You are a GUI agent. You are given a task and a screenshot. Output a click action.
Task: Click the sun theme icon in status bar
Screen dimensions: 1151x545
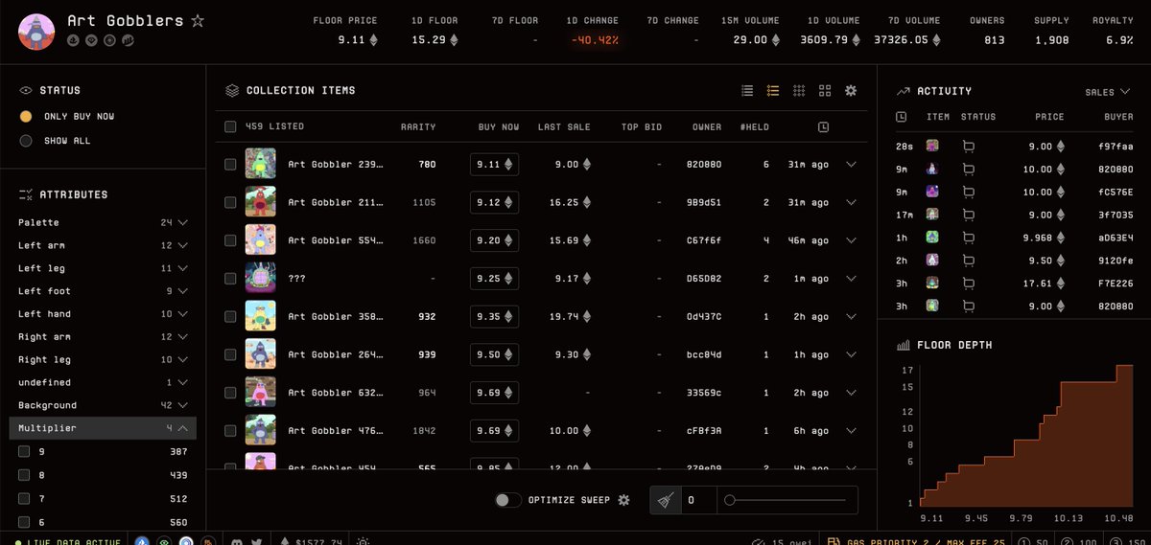pyautogui.click(x=362, y=540)
